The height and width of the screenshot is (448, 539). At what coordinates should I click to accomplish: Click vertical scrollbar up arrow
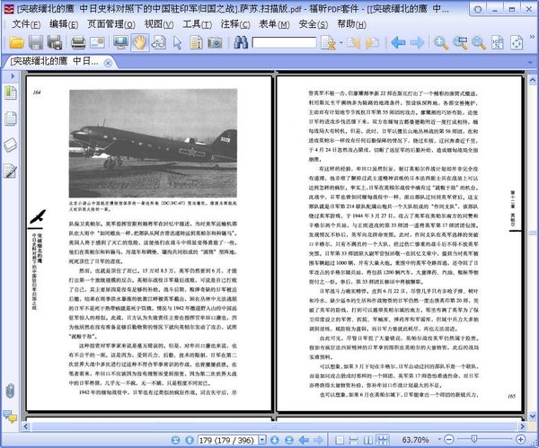[x=533, y=81]
